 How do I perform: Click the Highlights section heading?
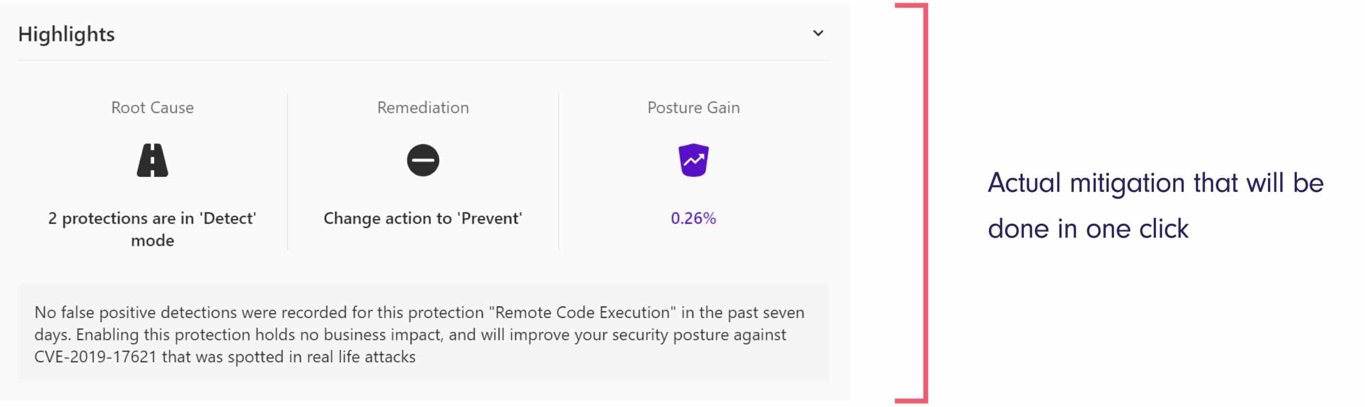click(66, 34)
